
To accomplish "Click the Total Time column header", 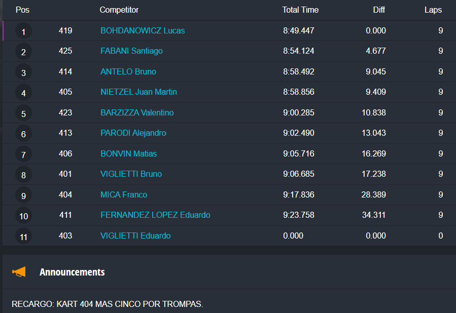I will [300, 10].
